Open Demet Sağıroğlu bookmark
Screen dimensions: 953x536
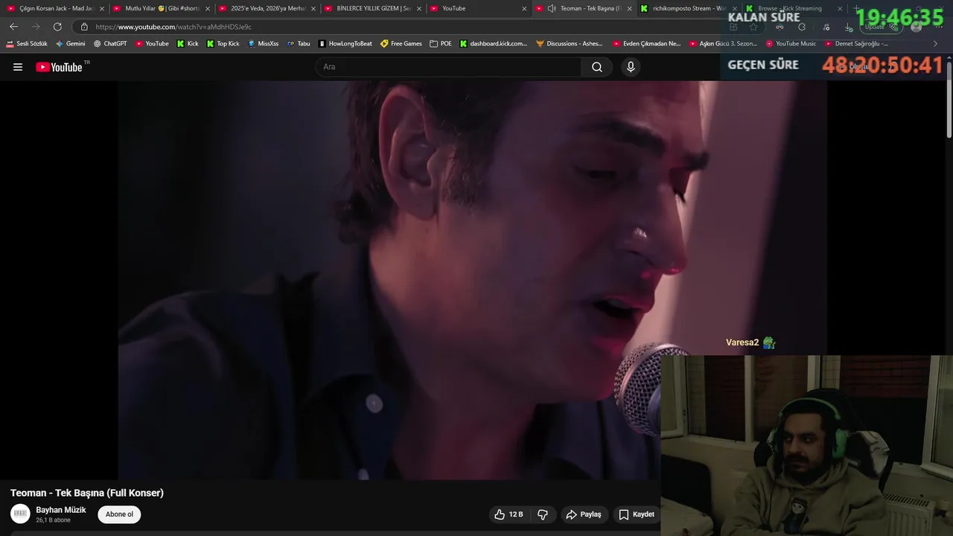click(856, 44)
